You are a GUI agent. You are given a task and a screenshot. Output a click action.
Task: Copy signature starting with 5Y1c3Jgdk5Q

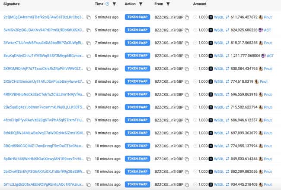point(89,184)
